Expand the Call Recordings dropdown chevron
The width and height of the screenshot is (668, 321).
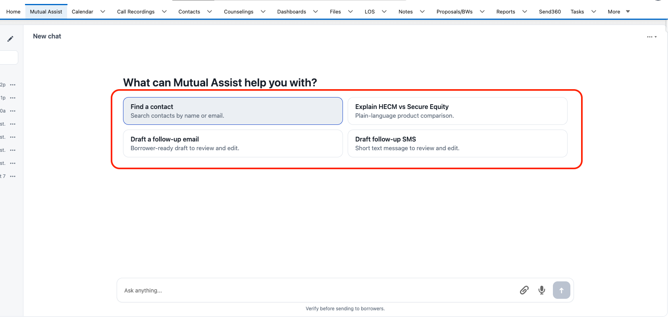tap(164, 11)
